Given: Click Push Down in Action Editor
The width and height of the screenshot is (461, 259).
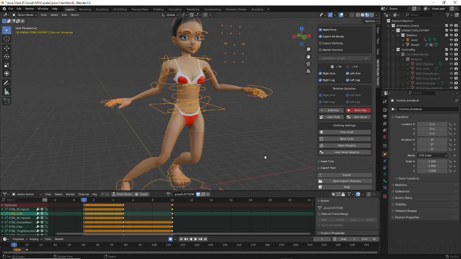Looking at the screenshot, I should coord(122,194).
